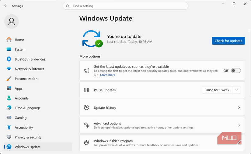Open Advanced options chevron

[x=239, y=125]
